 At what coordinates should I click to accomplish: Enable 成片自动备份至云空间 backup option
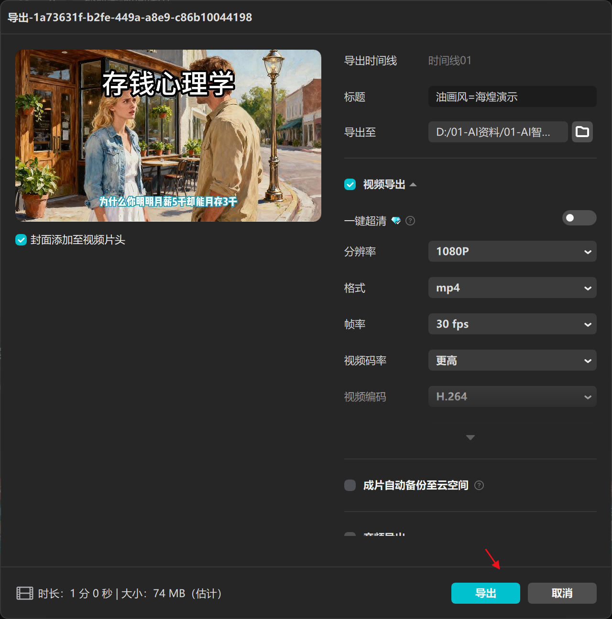pos(350,485)
